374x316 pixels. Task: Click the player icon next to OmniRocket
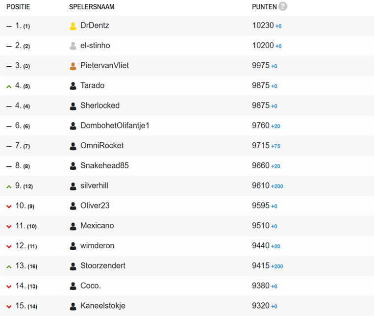tap(73, 146)
